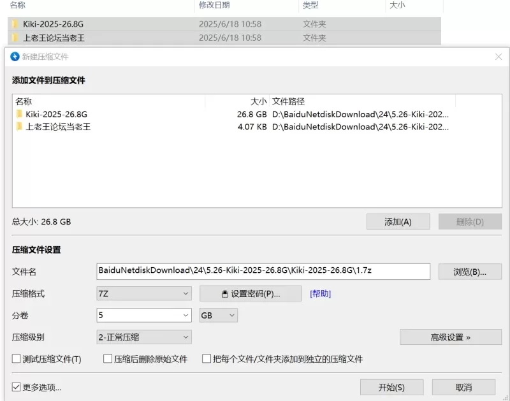Enable 测试压缩文件(T) checkbox

click(16, 359)
